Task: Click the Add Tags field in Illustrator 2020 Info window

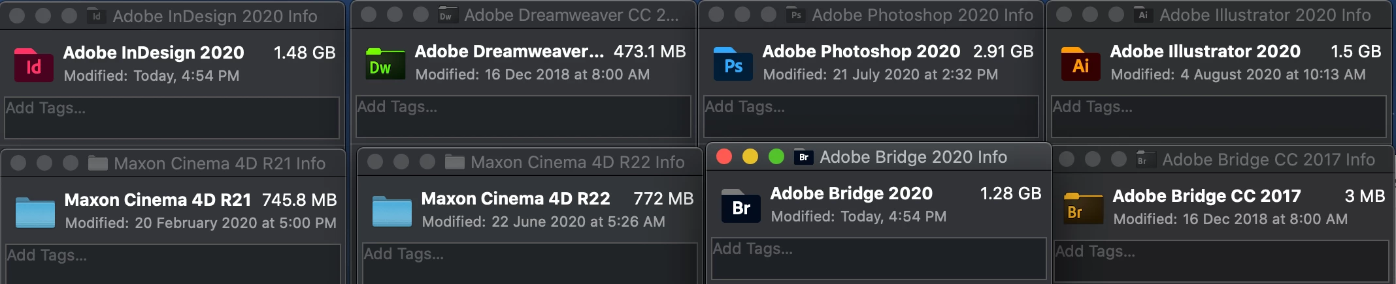Action: tap(1219, 117)
